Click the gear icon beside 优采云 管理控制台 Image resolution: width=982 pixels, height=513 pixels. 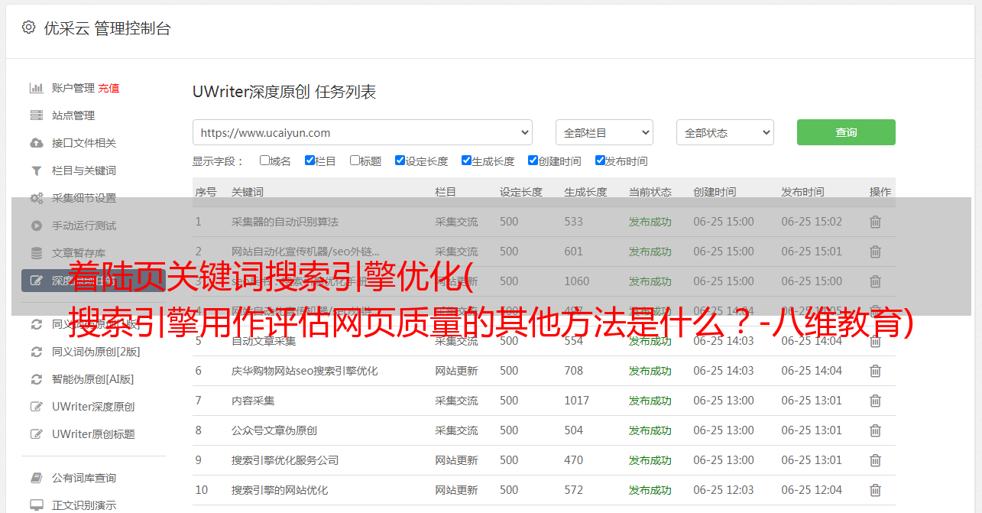click(28, 28)
